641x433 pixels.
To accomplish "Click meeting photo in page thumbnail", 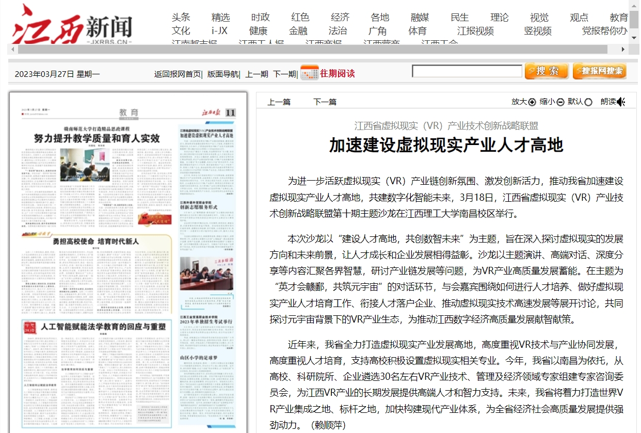I will pos(206,274).
